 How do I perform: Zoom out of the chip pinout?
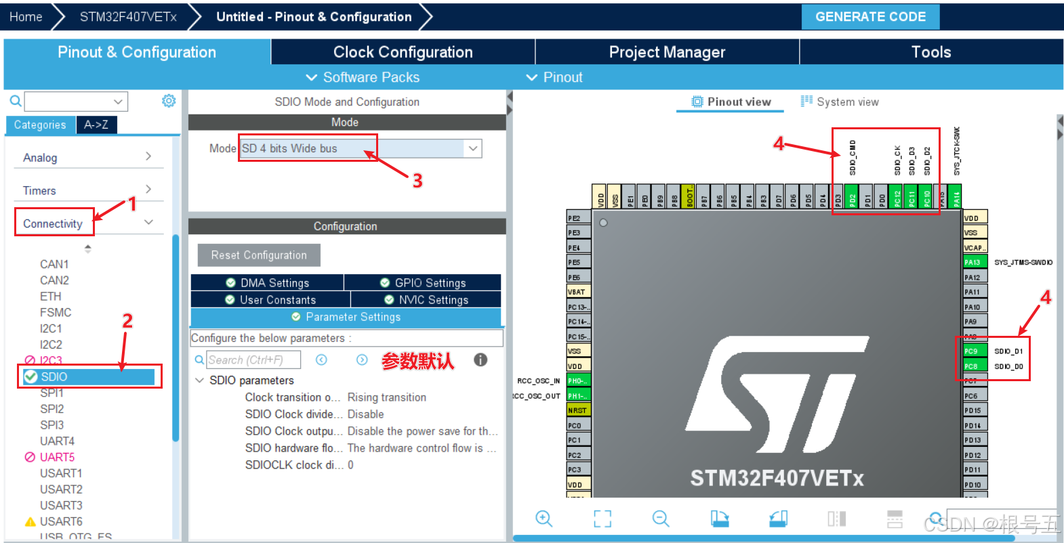coord(661,519)
